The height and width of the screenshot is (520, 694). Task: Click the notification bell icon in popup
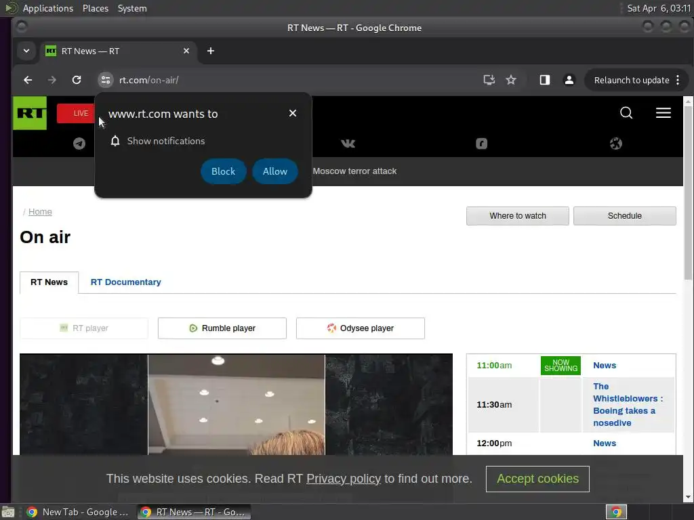point(115,141)
